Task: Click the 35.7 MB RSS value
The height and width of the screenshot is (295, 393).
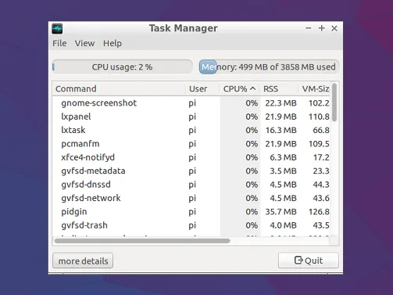Action: tap(280, 212)
